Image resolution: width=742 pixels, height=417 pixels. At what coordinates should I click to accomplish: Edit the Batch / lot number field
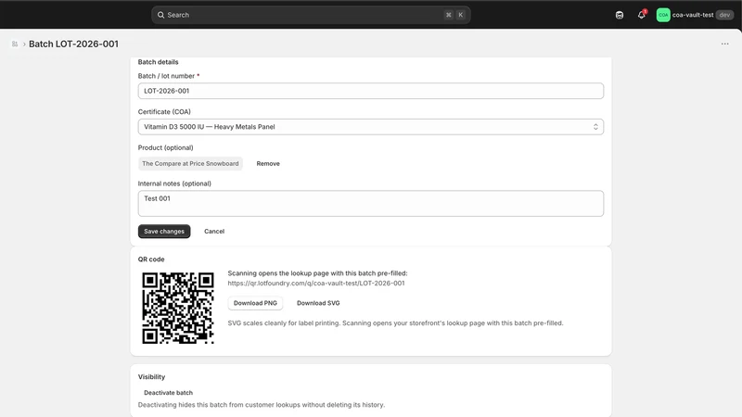click(370, 91)
